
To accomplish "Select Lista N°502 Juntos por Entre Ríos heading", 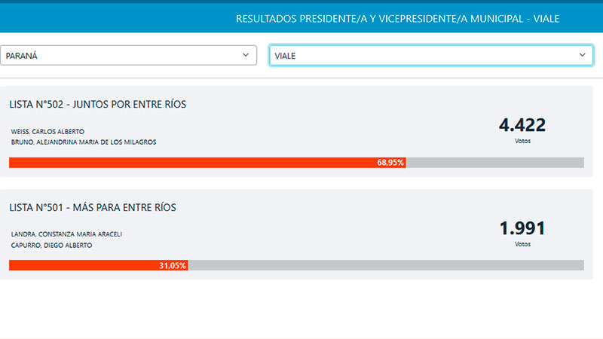I will [98, 105].
